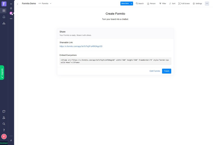Open the My Work calendar icon
The width and height of the screenshot is (213, 145).
4,112
